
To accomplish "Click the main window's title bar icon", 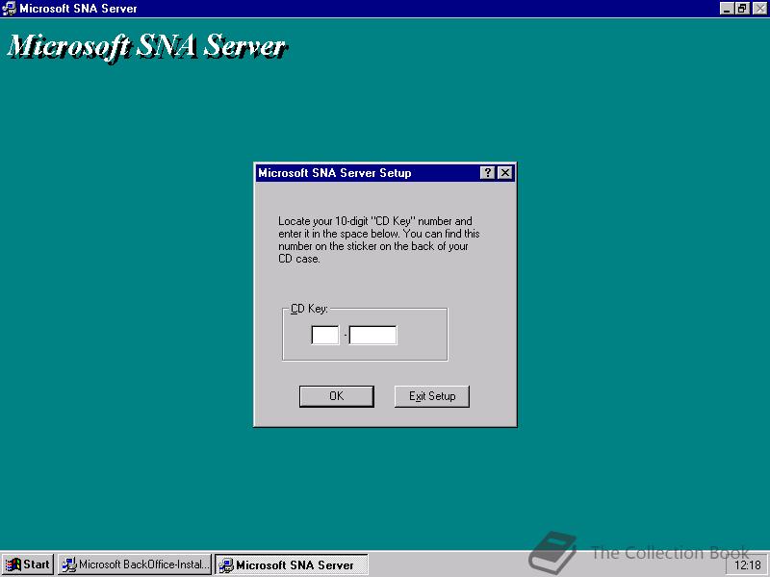I will coord(9,9).
